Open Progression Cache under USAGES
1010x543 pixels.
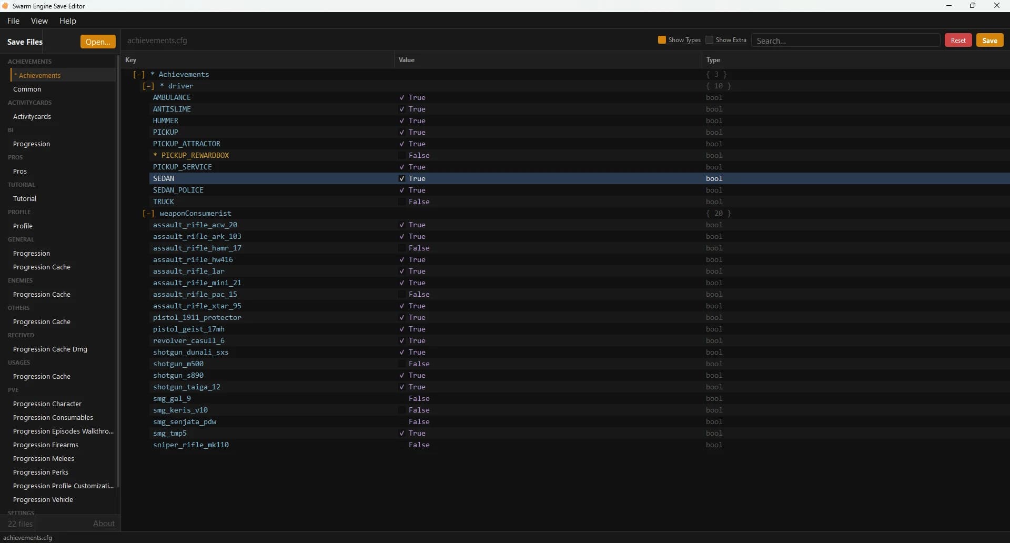pos(63,376)
